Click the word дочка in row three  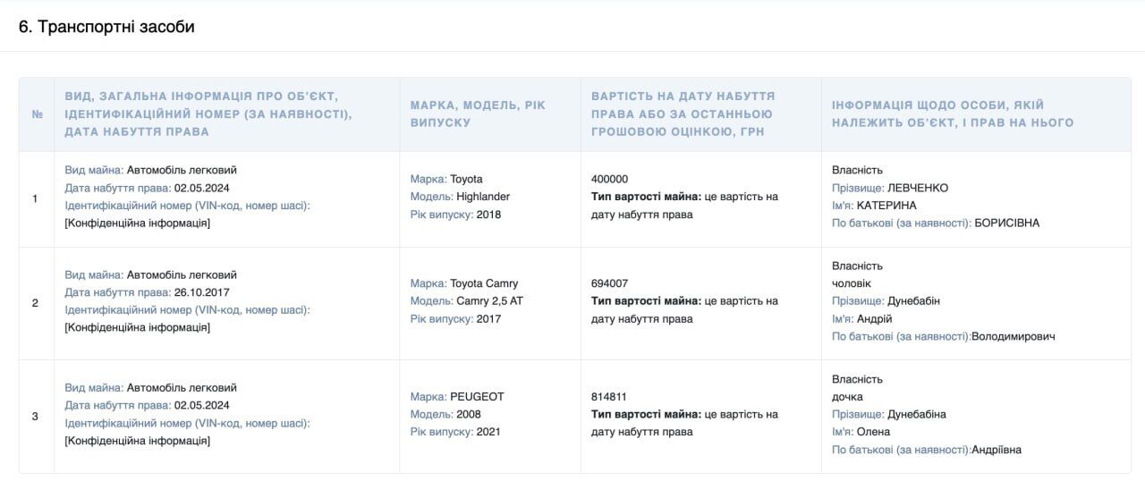(847, 397)
